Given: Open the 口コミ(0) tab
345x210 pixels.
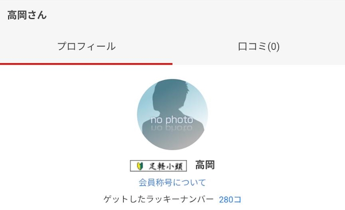Looking at the screenshot, I should point(259,46).
